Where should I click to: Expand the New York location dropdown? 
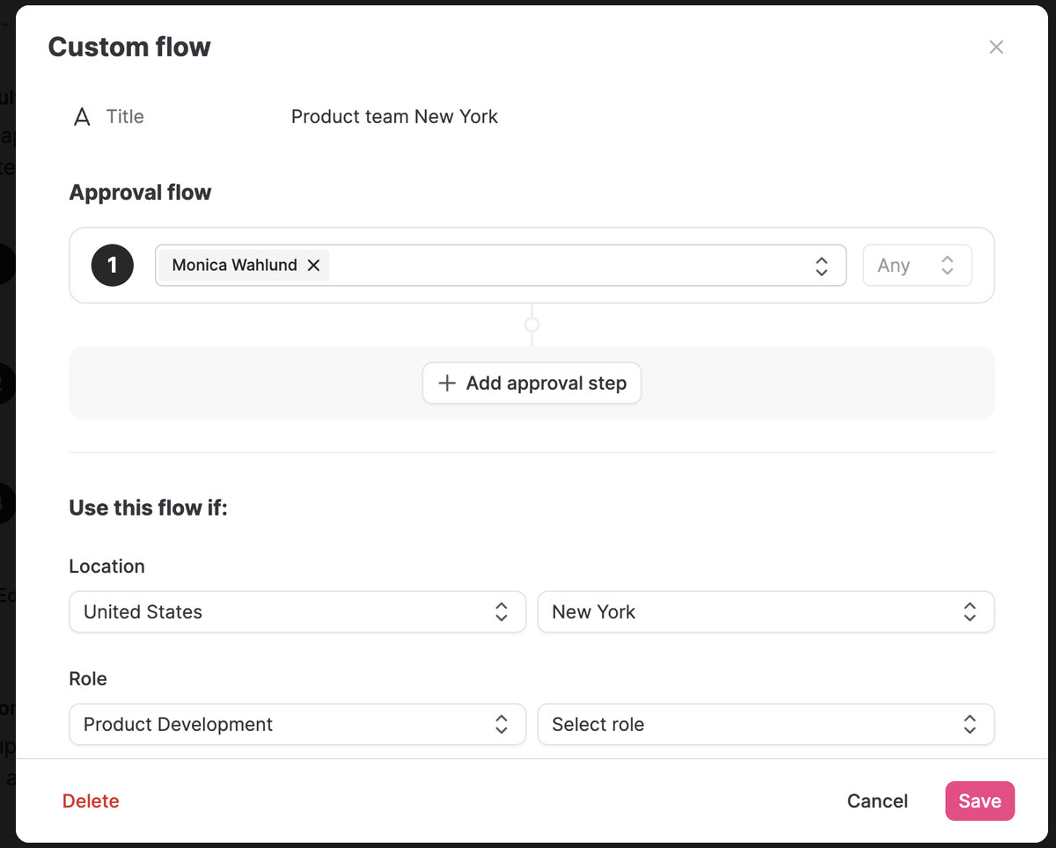(766, 612)
